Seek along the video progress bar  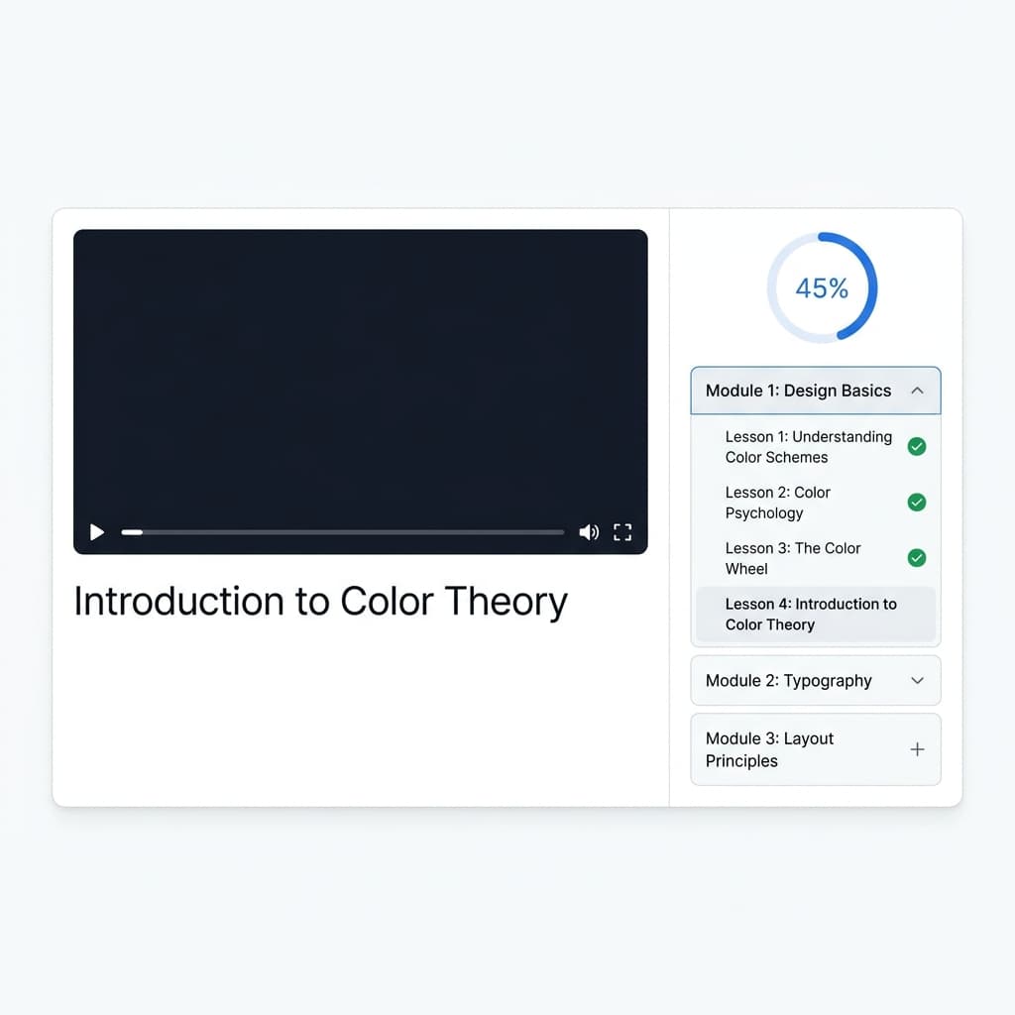click(x=342, y=532)
